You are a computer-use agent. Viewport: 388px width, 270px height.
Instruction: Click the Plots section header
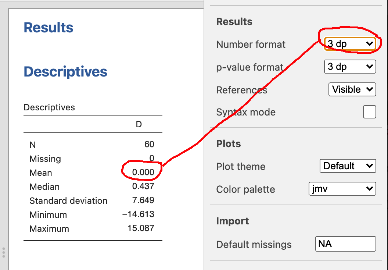click(229, 144)
